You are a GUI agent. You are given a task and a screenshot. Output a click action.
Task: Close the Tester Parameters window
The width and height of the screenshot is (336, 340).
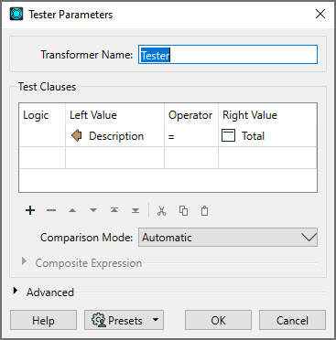click(320, 14)
